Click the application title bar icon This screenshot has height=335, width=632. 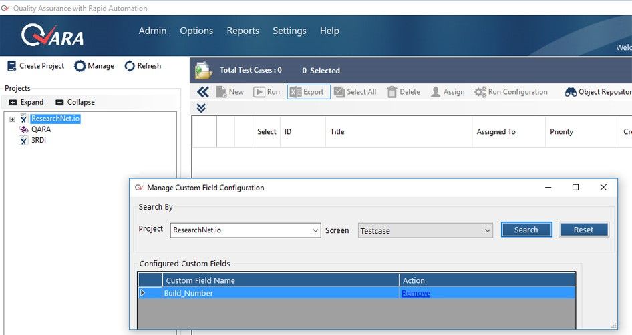(x=5, y=8)
